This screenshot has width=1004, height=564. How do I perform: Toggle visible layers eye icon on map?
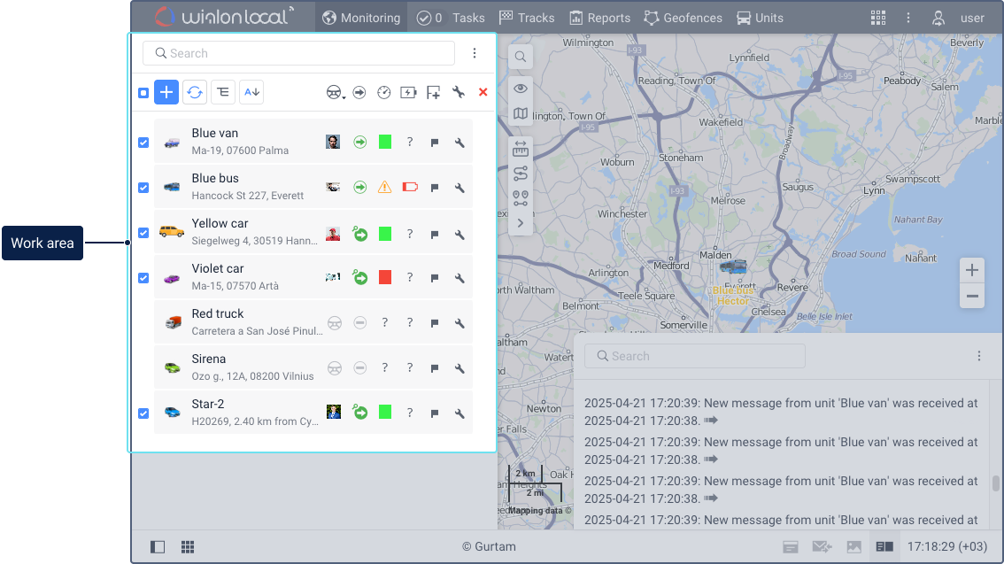[x=521, y=88]
